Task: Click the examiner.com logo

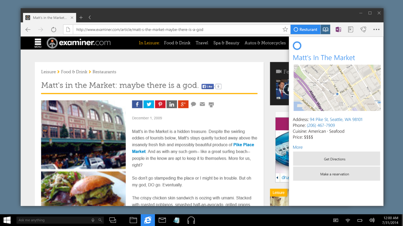Action: tap(79, 43)
